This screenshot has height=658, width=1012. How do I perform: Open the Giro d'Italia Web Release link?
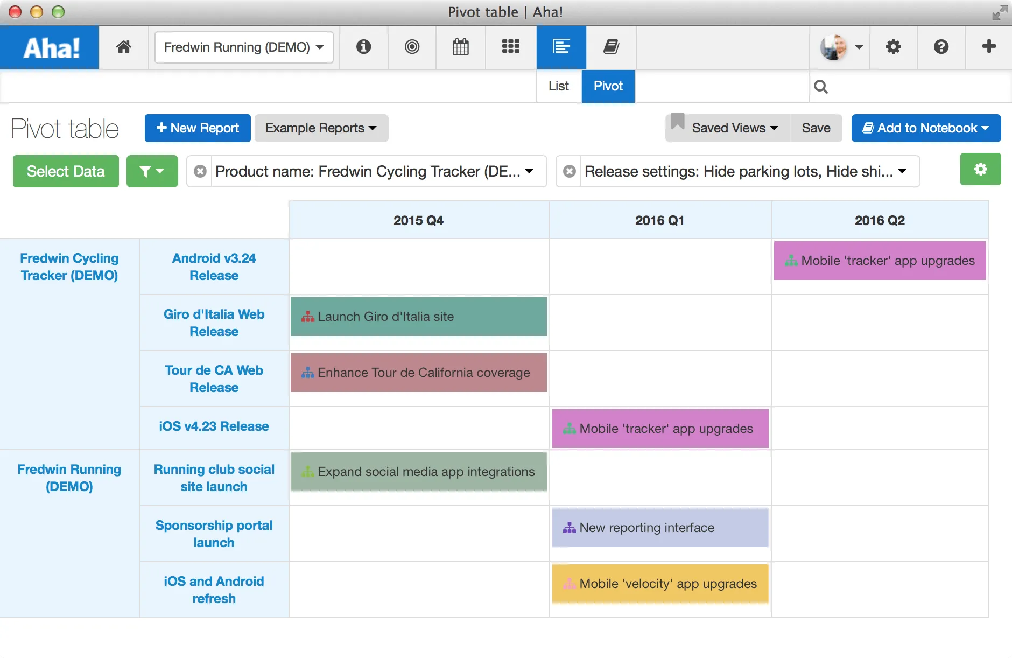click(x=214, y=323)
